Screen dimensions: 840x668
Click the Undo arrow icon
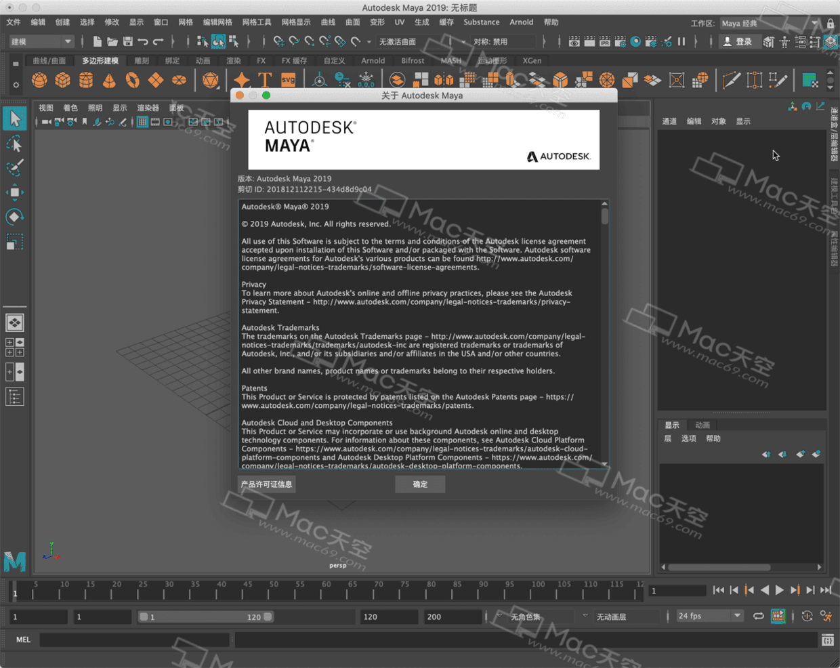143,42
